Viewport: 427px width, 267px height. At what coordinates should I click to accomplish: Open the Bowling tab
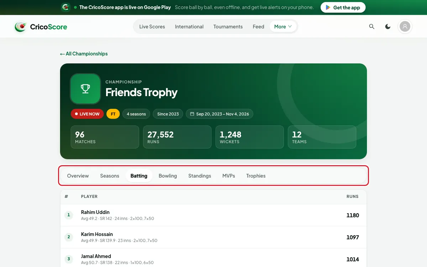(168, 176)
